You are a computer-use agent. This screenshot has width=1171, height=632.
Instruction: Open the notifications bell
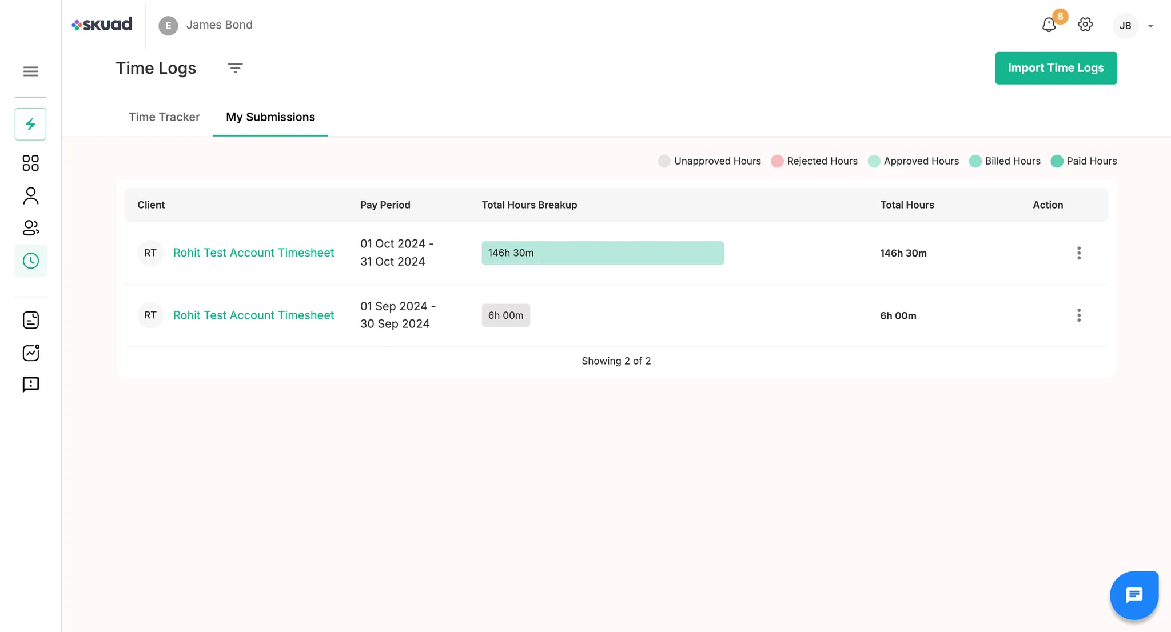point(1049,25)
